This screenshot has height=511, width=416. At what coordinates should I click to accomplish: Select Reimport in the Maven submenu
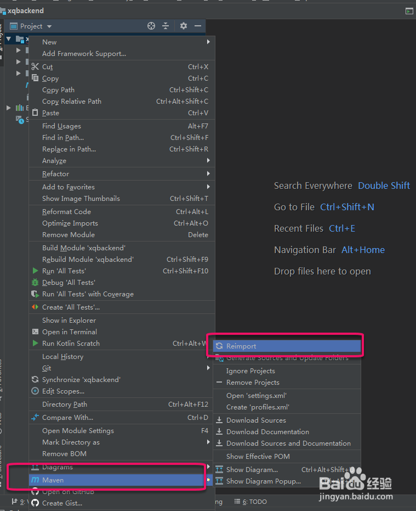tap(241, 346)
